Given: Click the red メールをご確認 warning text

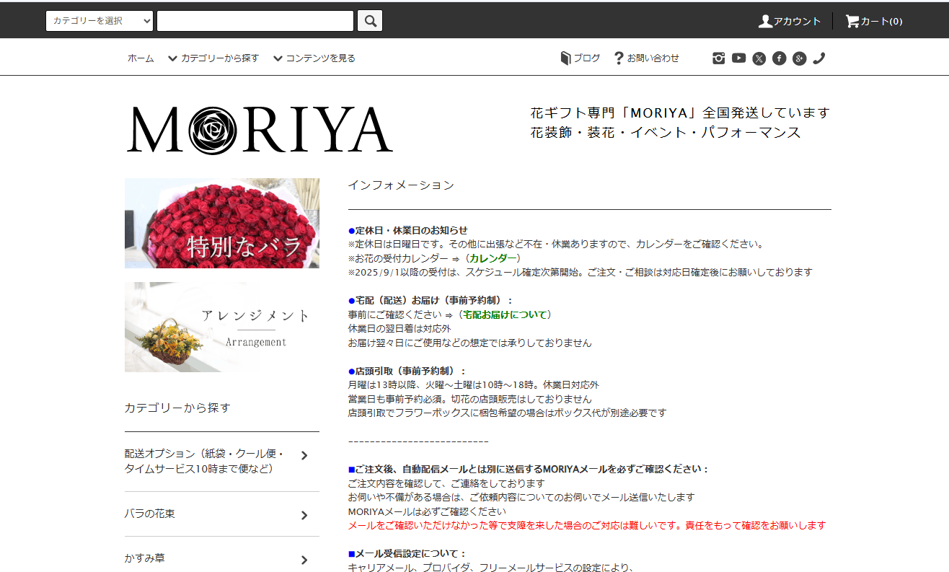Looking at the screenshot, I should point(586,525).
